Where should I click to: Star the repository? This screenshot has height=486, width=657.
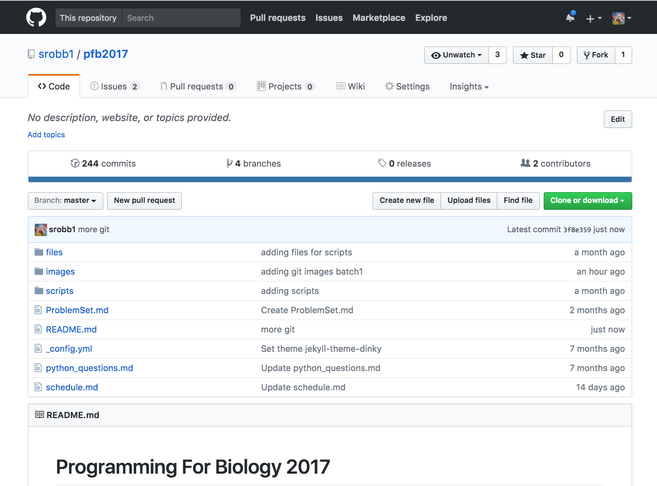tap(533, 55)
